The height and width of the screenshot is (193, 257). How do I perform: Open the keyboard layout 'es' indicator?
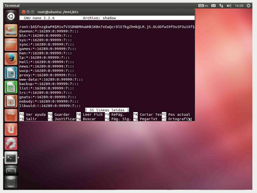click(203, 6)
